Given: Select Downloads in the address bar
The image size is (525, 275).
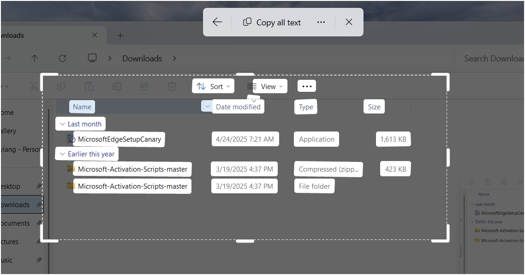Looking at the screenshot, I should (142, 58).
